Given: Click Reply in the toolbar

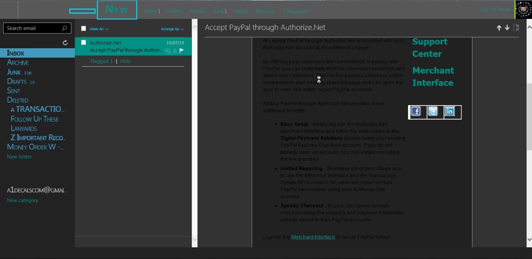Looking at the screenshot, I should tap(150, 11).
